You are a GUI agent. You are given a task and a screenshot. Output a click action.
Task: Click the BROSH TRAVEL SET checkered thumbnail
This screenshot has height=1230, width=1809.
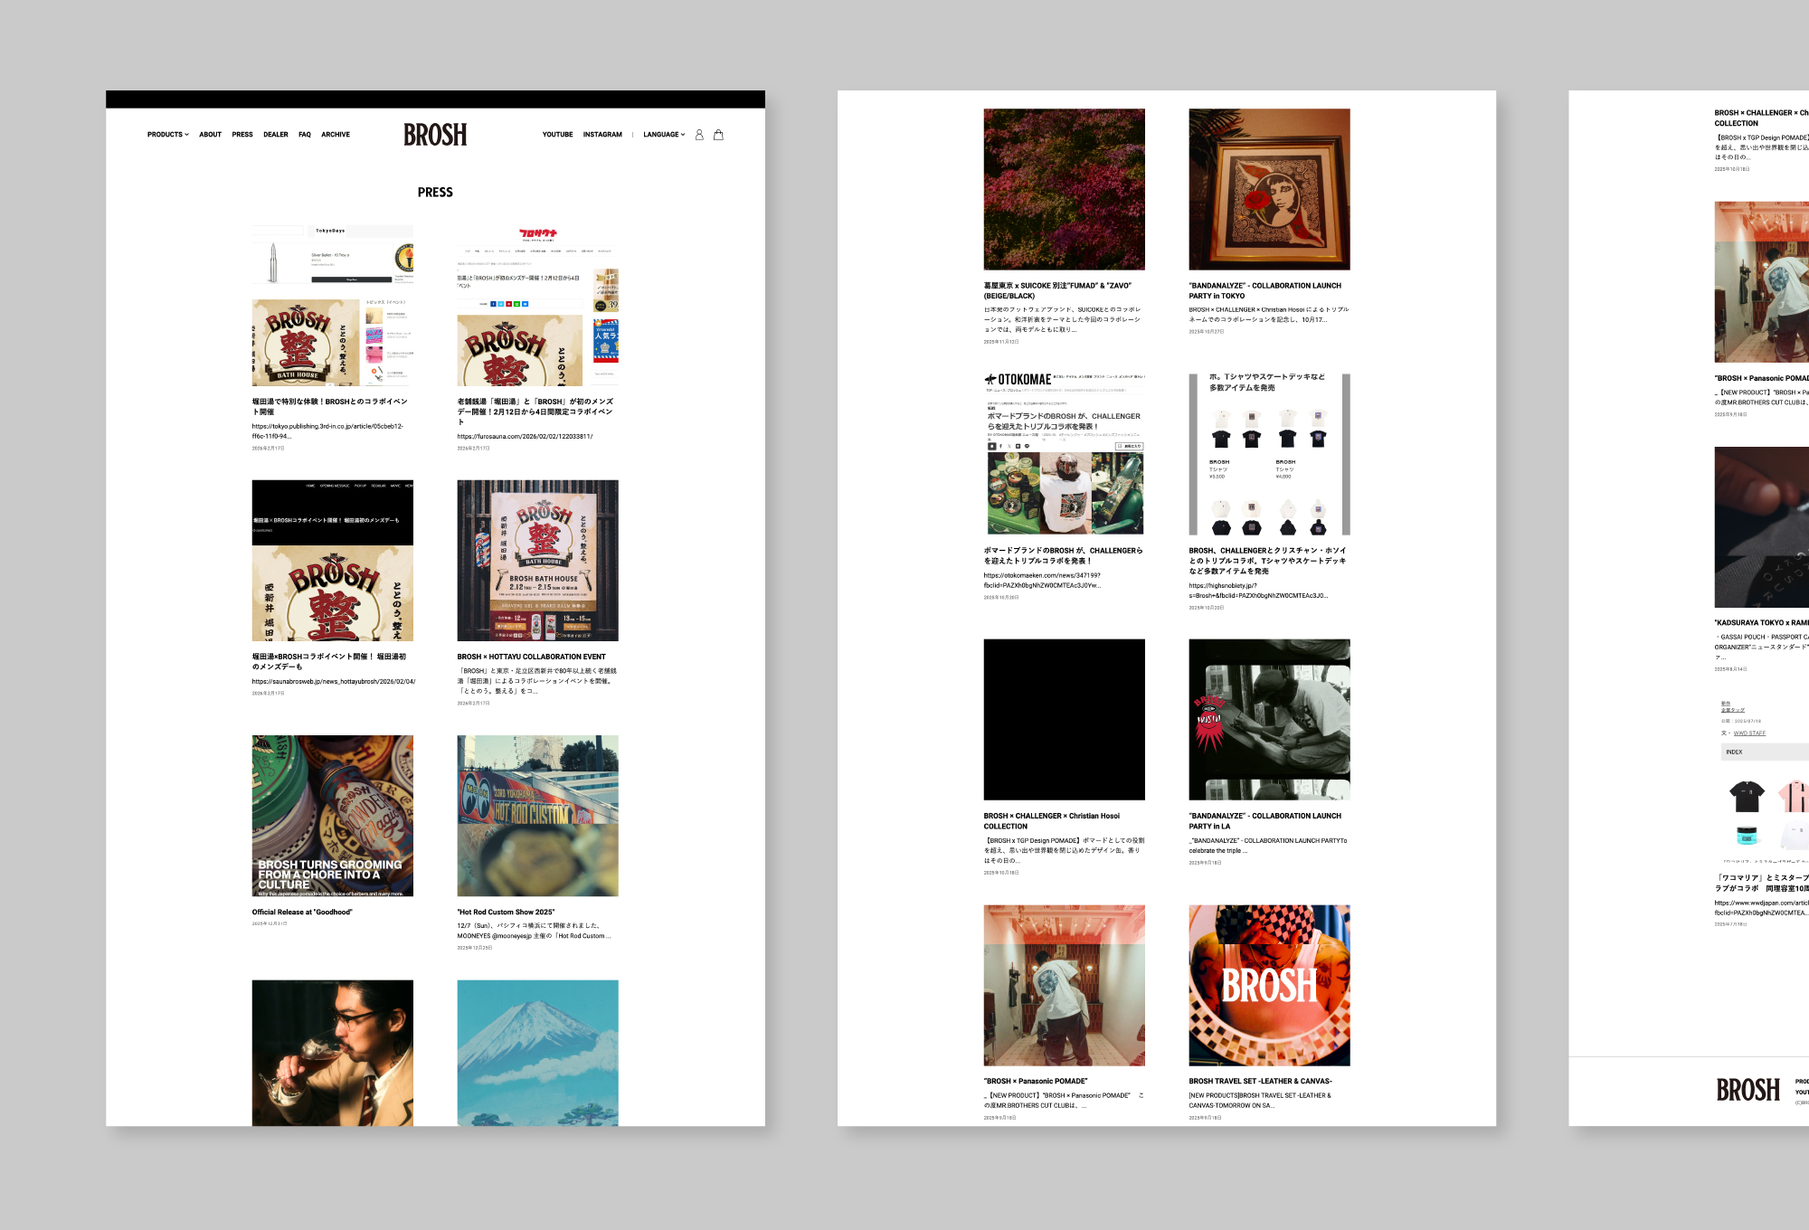click(x=1268, y=985)
